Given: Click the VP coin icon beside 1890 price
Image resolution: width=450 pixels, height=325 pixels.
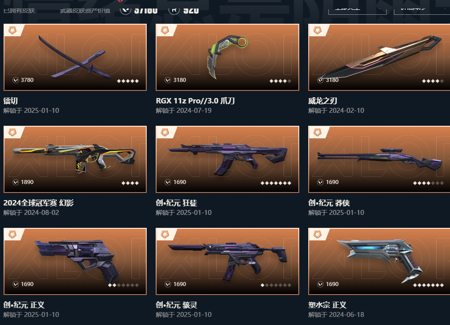Looking at the screenshot, I should (x=16, y=182).
